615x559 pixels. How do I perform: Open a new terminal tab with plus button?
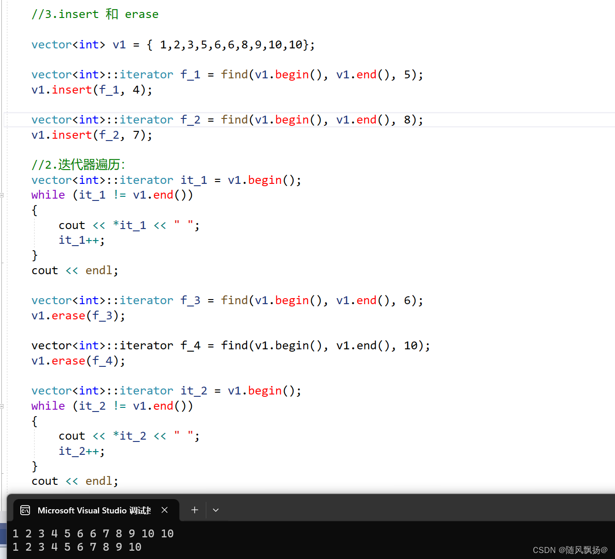point(195,510)
